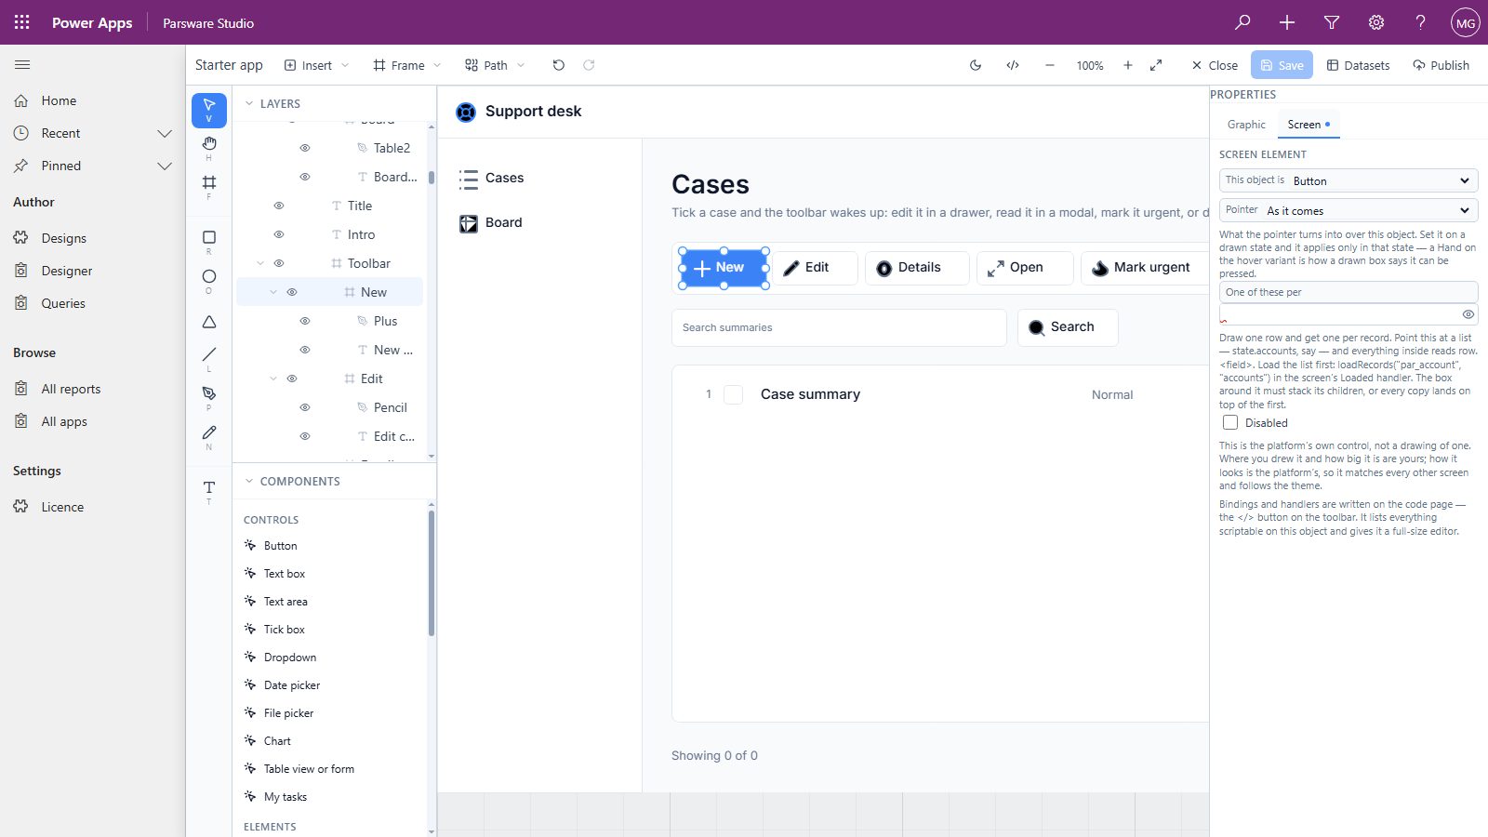Toggle visibility of the Title layer

click(x=279, y=206)
